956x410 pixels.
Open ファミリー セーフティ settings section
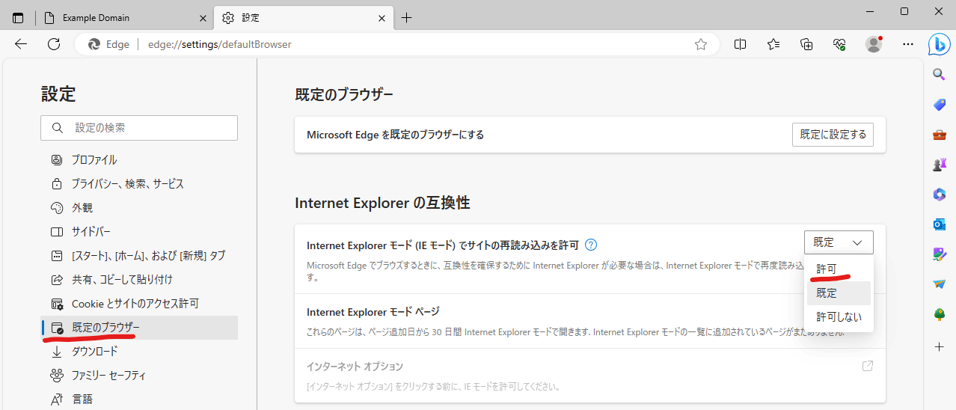point(139,375)
